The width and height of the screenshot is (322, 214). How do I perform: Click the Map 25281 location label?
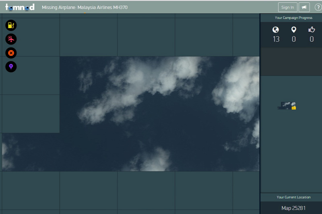point(293,208)
